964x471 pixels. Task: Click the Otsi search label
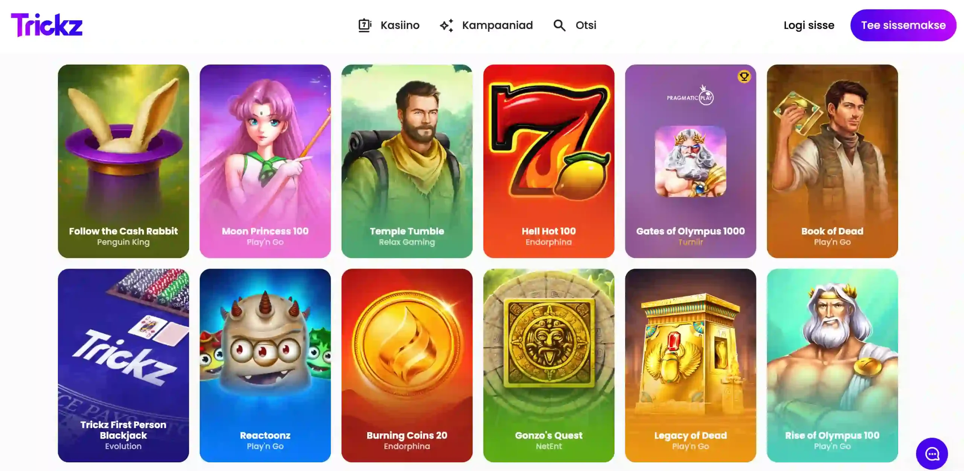click(586, 25)
